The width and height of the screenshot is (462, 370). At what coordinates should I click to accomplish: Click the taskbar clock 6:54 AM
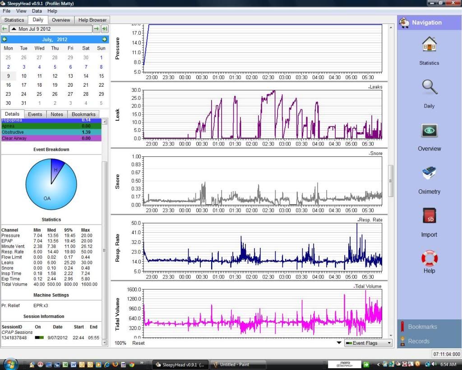[448, 365]
